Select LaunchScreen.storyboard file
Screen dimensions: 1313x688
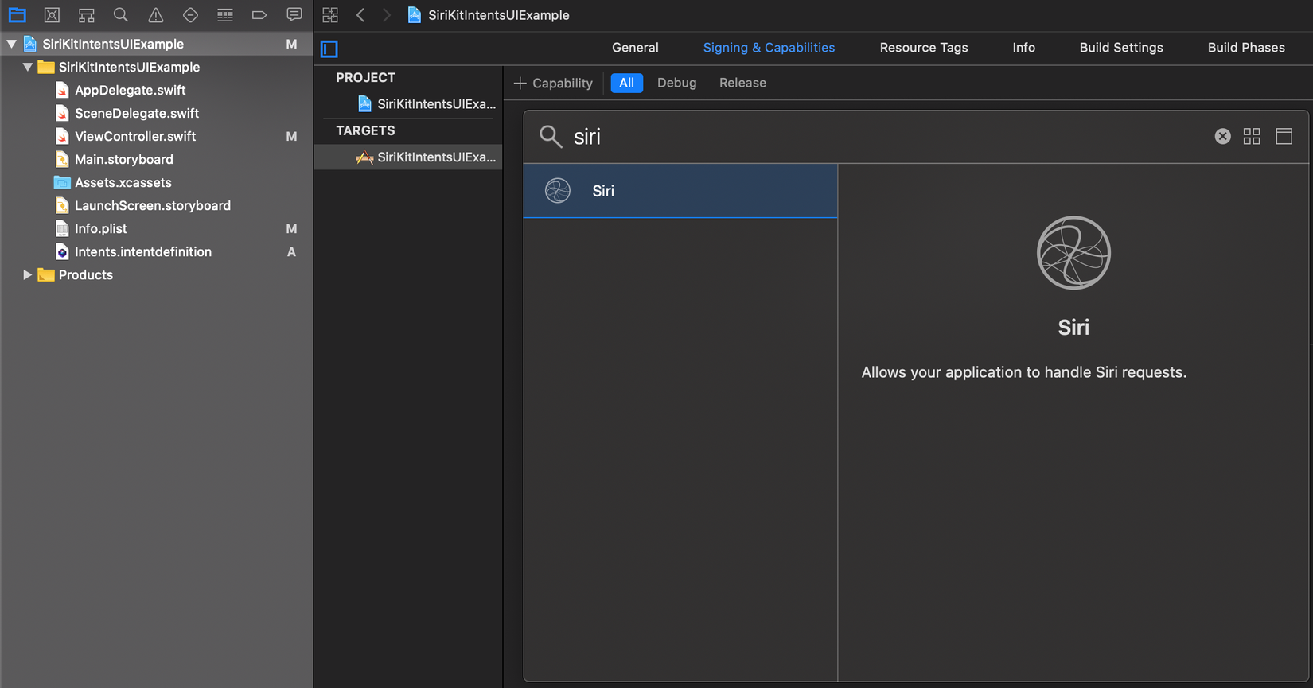(x=152, y=206)
